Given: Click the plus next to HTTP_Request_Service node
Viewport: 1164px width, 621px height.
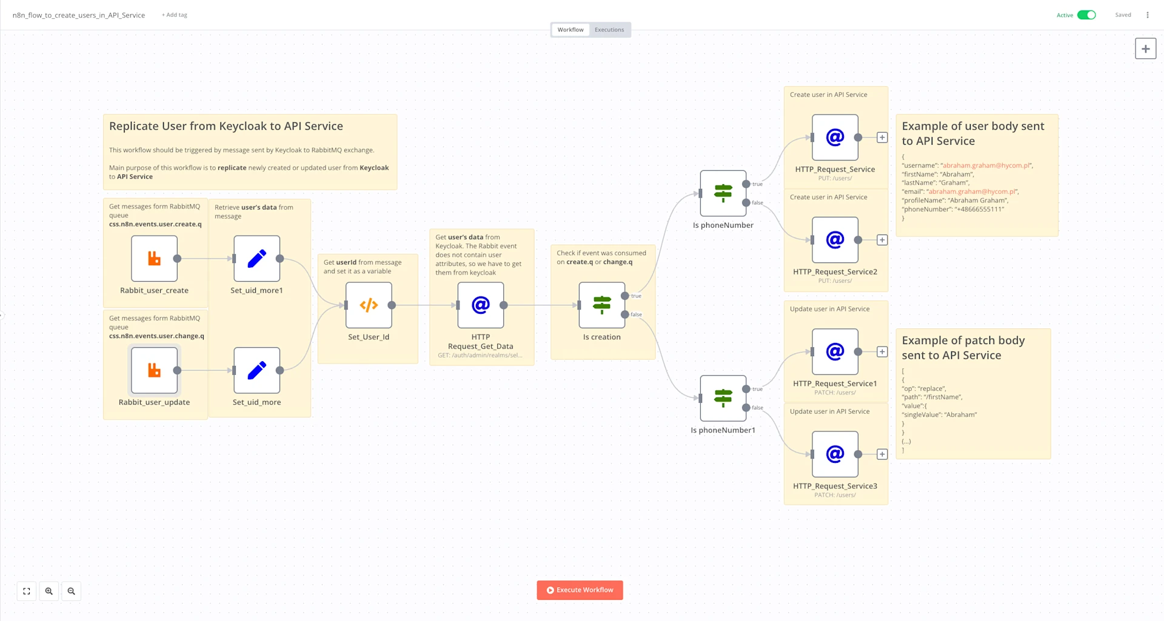Looking at the screenshot, I should tap(882, 137).
